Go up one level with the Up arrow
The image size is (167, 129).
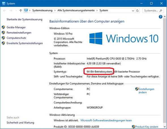[21, 10]
